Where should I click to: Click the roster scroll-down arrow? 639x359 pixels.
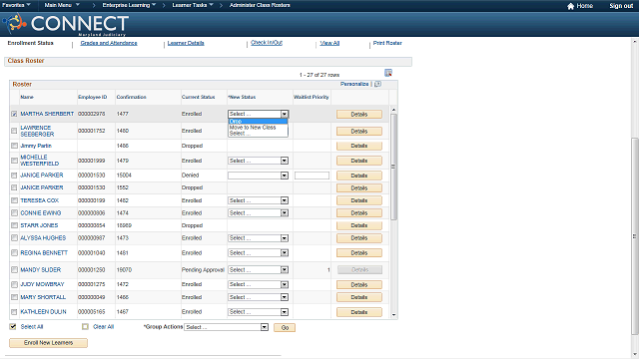(x=393, y=315)
